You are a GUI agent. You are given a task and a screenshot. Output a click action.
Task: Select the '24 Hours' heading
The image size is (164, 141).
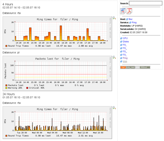tap(9, 94)
